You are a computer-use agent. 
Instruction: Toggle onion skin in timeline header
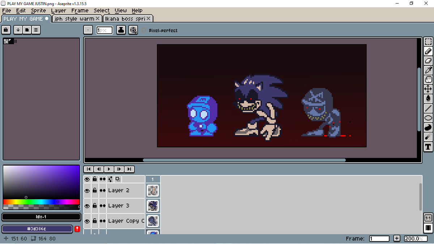tap(118, 179)
